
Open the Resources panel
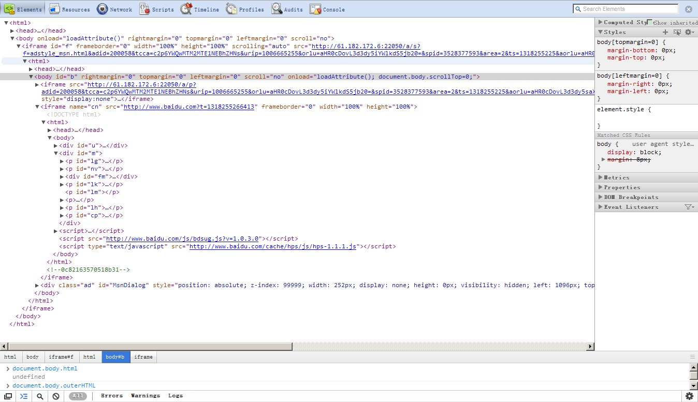click(70, 9)
